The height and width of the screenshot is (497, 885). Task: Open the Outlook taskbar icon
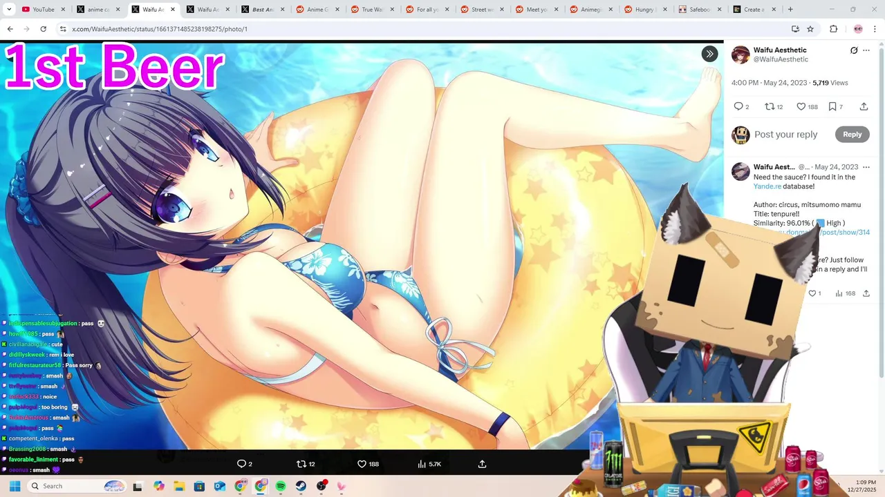220,486
